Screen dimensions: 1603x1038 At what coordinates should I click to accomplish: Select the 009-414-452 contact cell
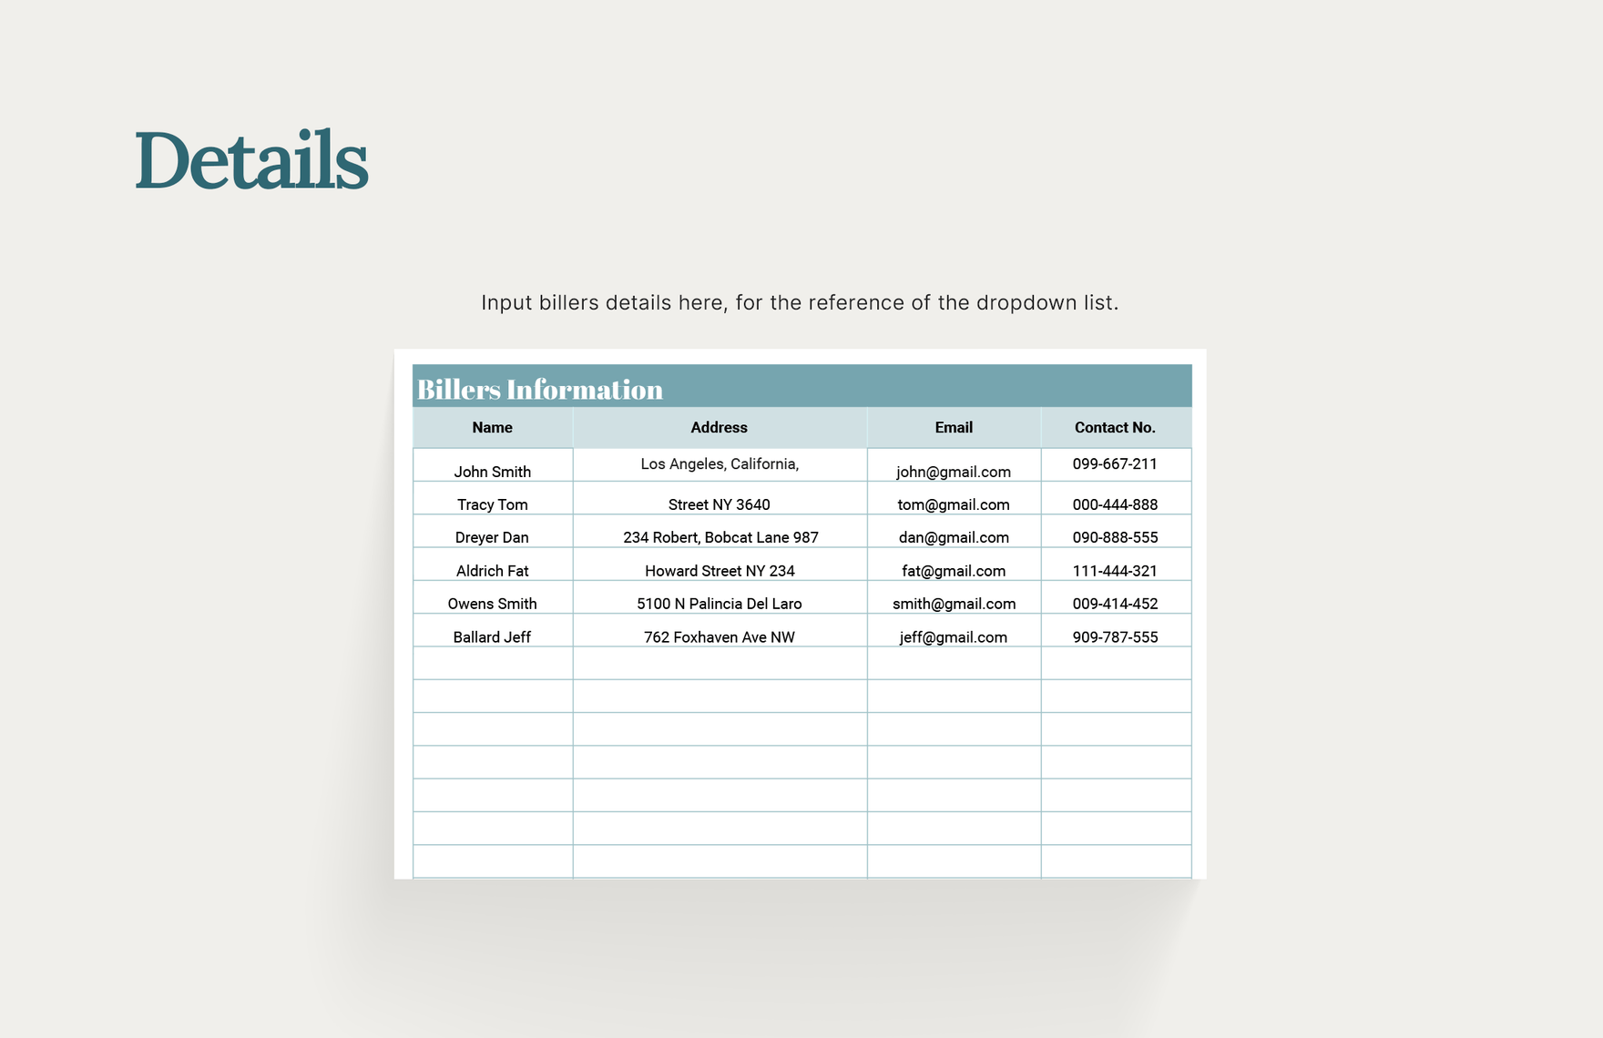[1116, 597]
